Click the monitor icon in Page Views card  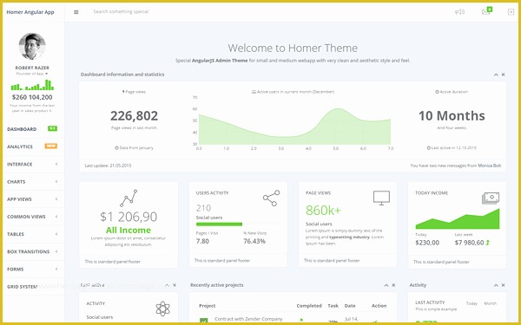(x=381, y=198)
